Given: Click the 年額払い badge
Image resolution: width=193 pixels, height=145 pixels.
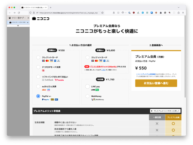Looking at the screenshot, I should tap(100, 50).
